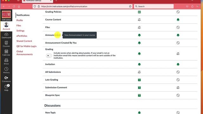Open Courses in sidebar
Viewport: 203px width, 114px height.
click(6, 44)
